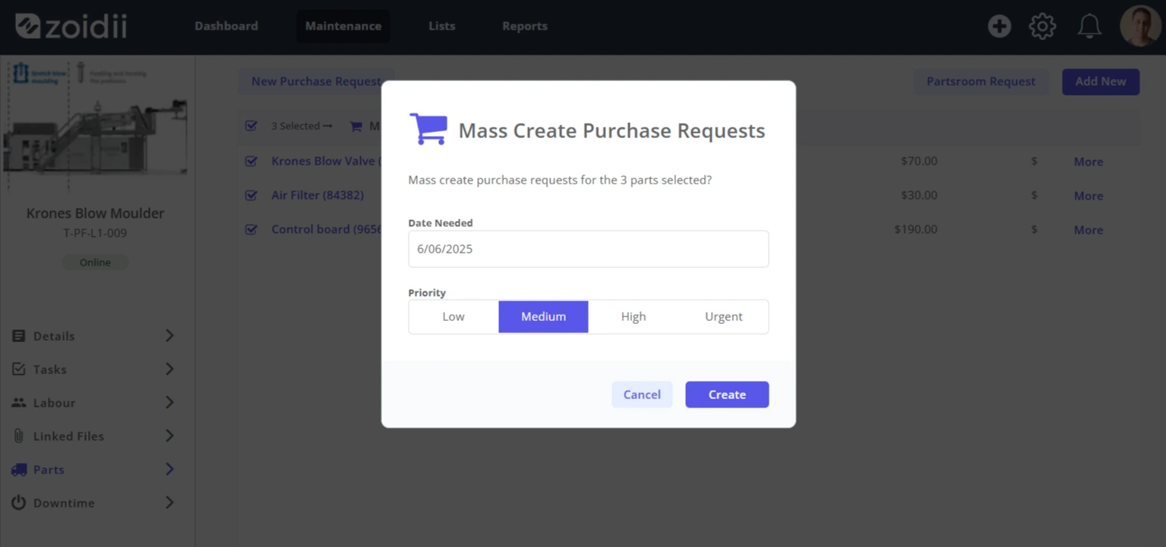Viewport: 1166px width, 547px height.
Task: Click the cart icon beside 3 Selected
Action: tap(355, 126)
